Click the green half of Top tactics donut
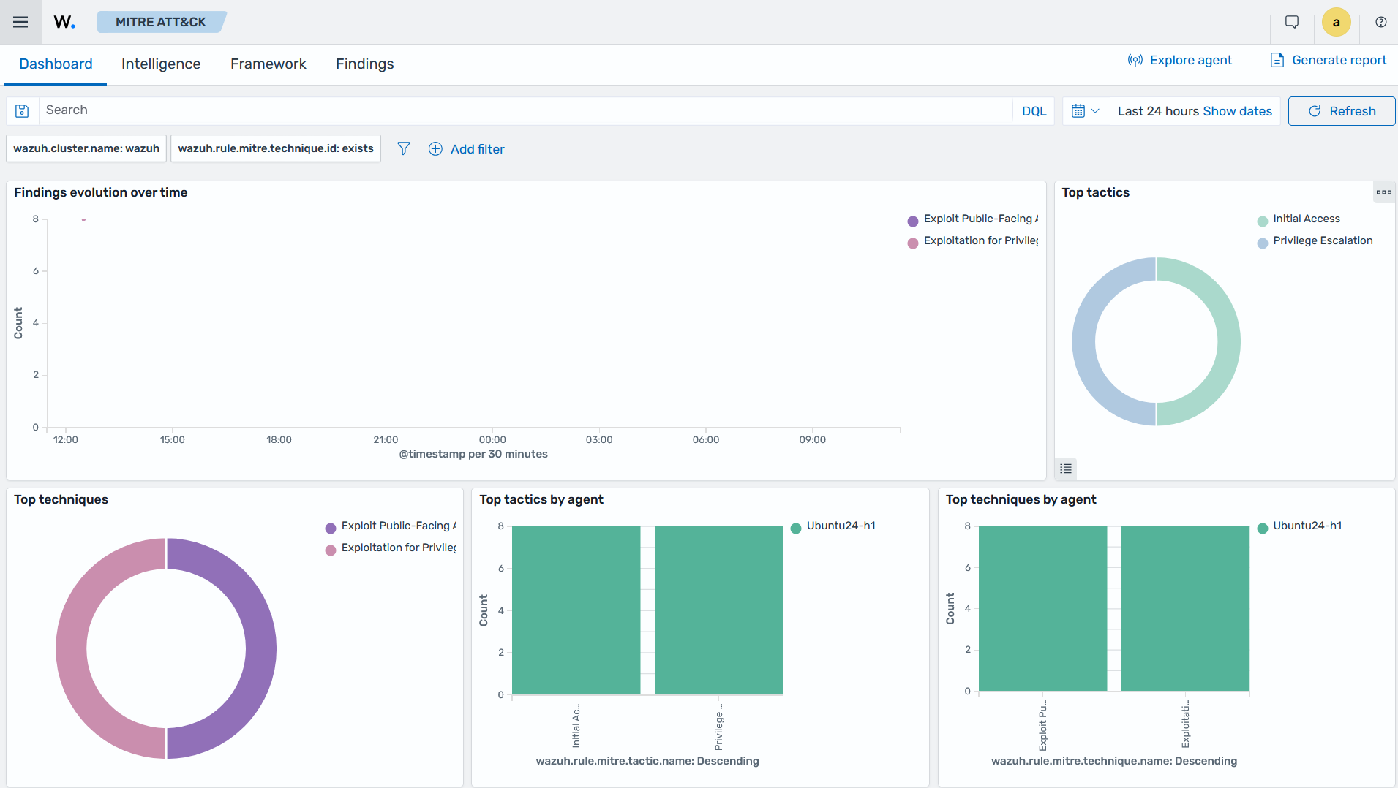This screenshot has height=788, width=1398. (x=1229, y=341)
